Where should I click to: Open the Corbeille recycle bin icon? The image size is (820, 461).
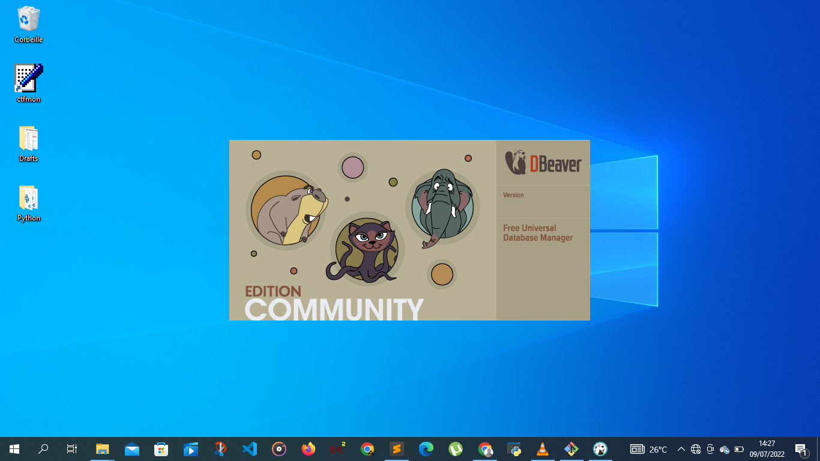click(28, 25)
